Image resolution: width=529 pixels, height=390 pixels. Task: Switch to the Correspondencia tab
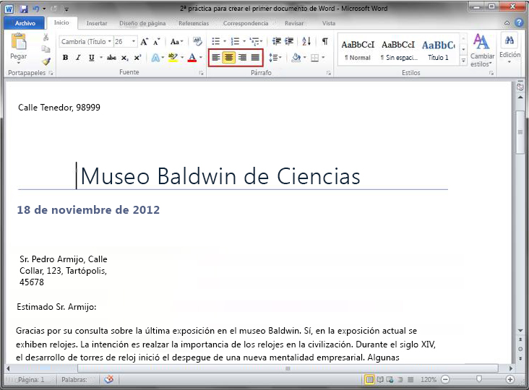(x=246, y=23)
